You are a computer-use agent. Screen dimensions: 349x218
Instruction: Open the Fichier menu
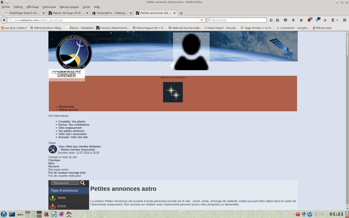tap(6, 7)
